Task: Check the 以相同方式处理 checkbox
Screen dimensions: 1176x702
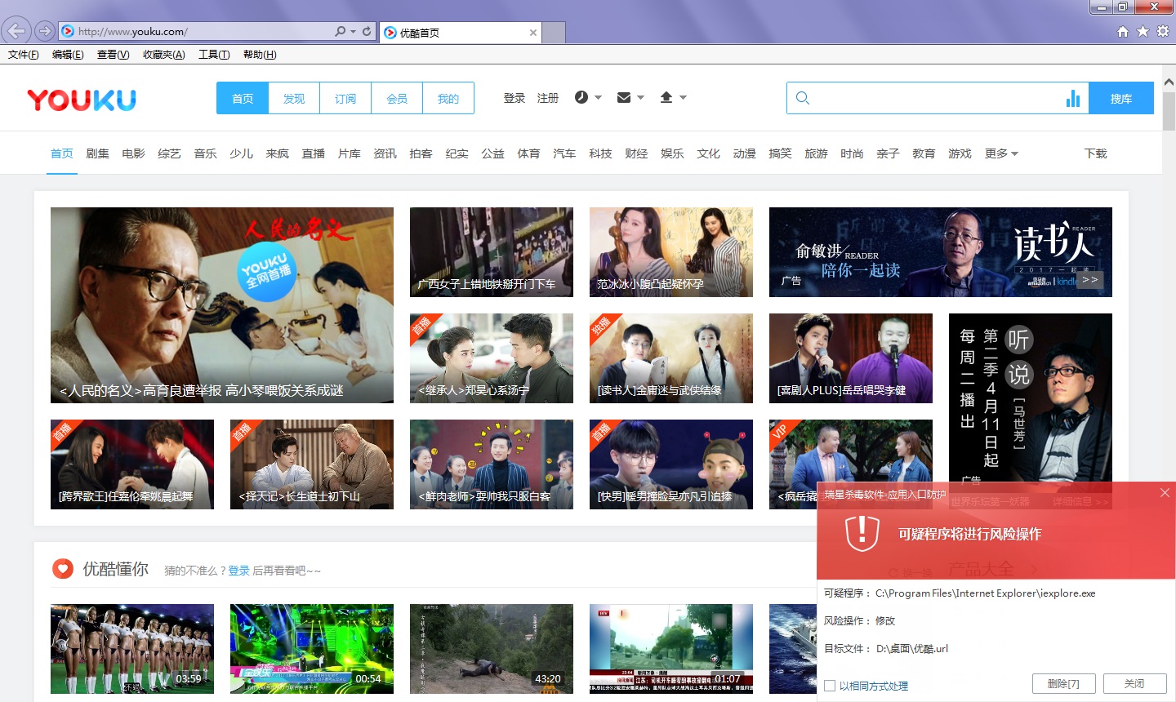Action: click(830, 686)
